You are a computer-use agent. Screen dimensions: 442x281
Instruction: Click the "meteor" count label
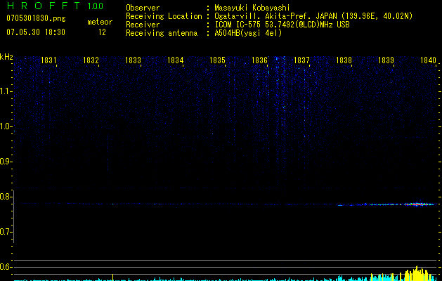100,22
